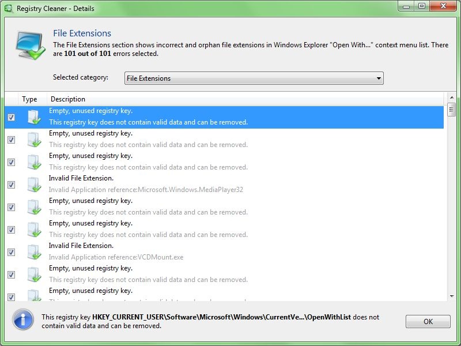Uncheck the MediaPlayer32 invalid extension checkbox
This screenshot has width=461, height=346.
[11, 185]
